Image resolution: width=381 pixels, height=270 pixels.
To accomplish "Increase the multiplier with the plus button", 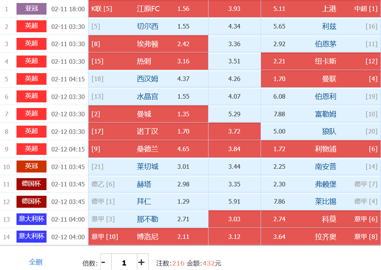I will tap(141, 262).
